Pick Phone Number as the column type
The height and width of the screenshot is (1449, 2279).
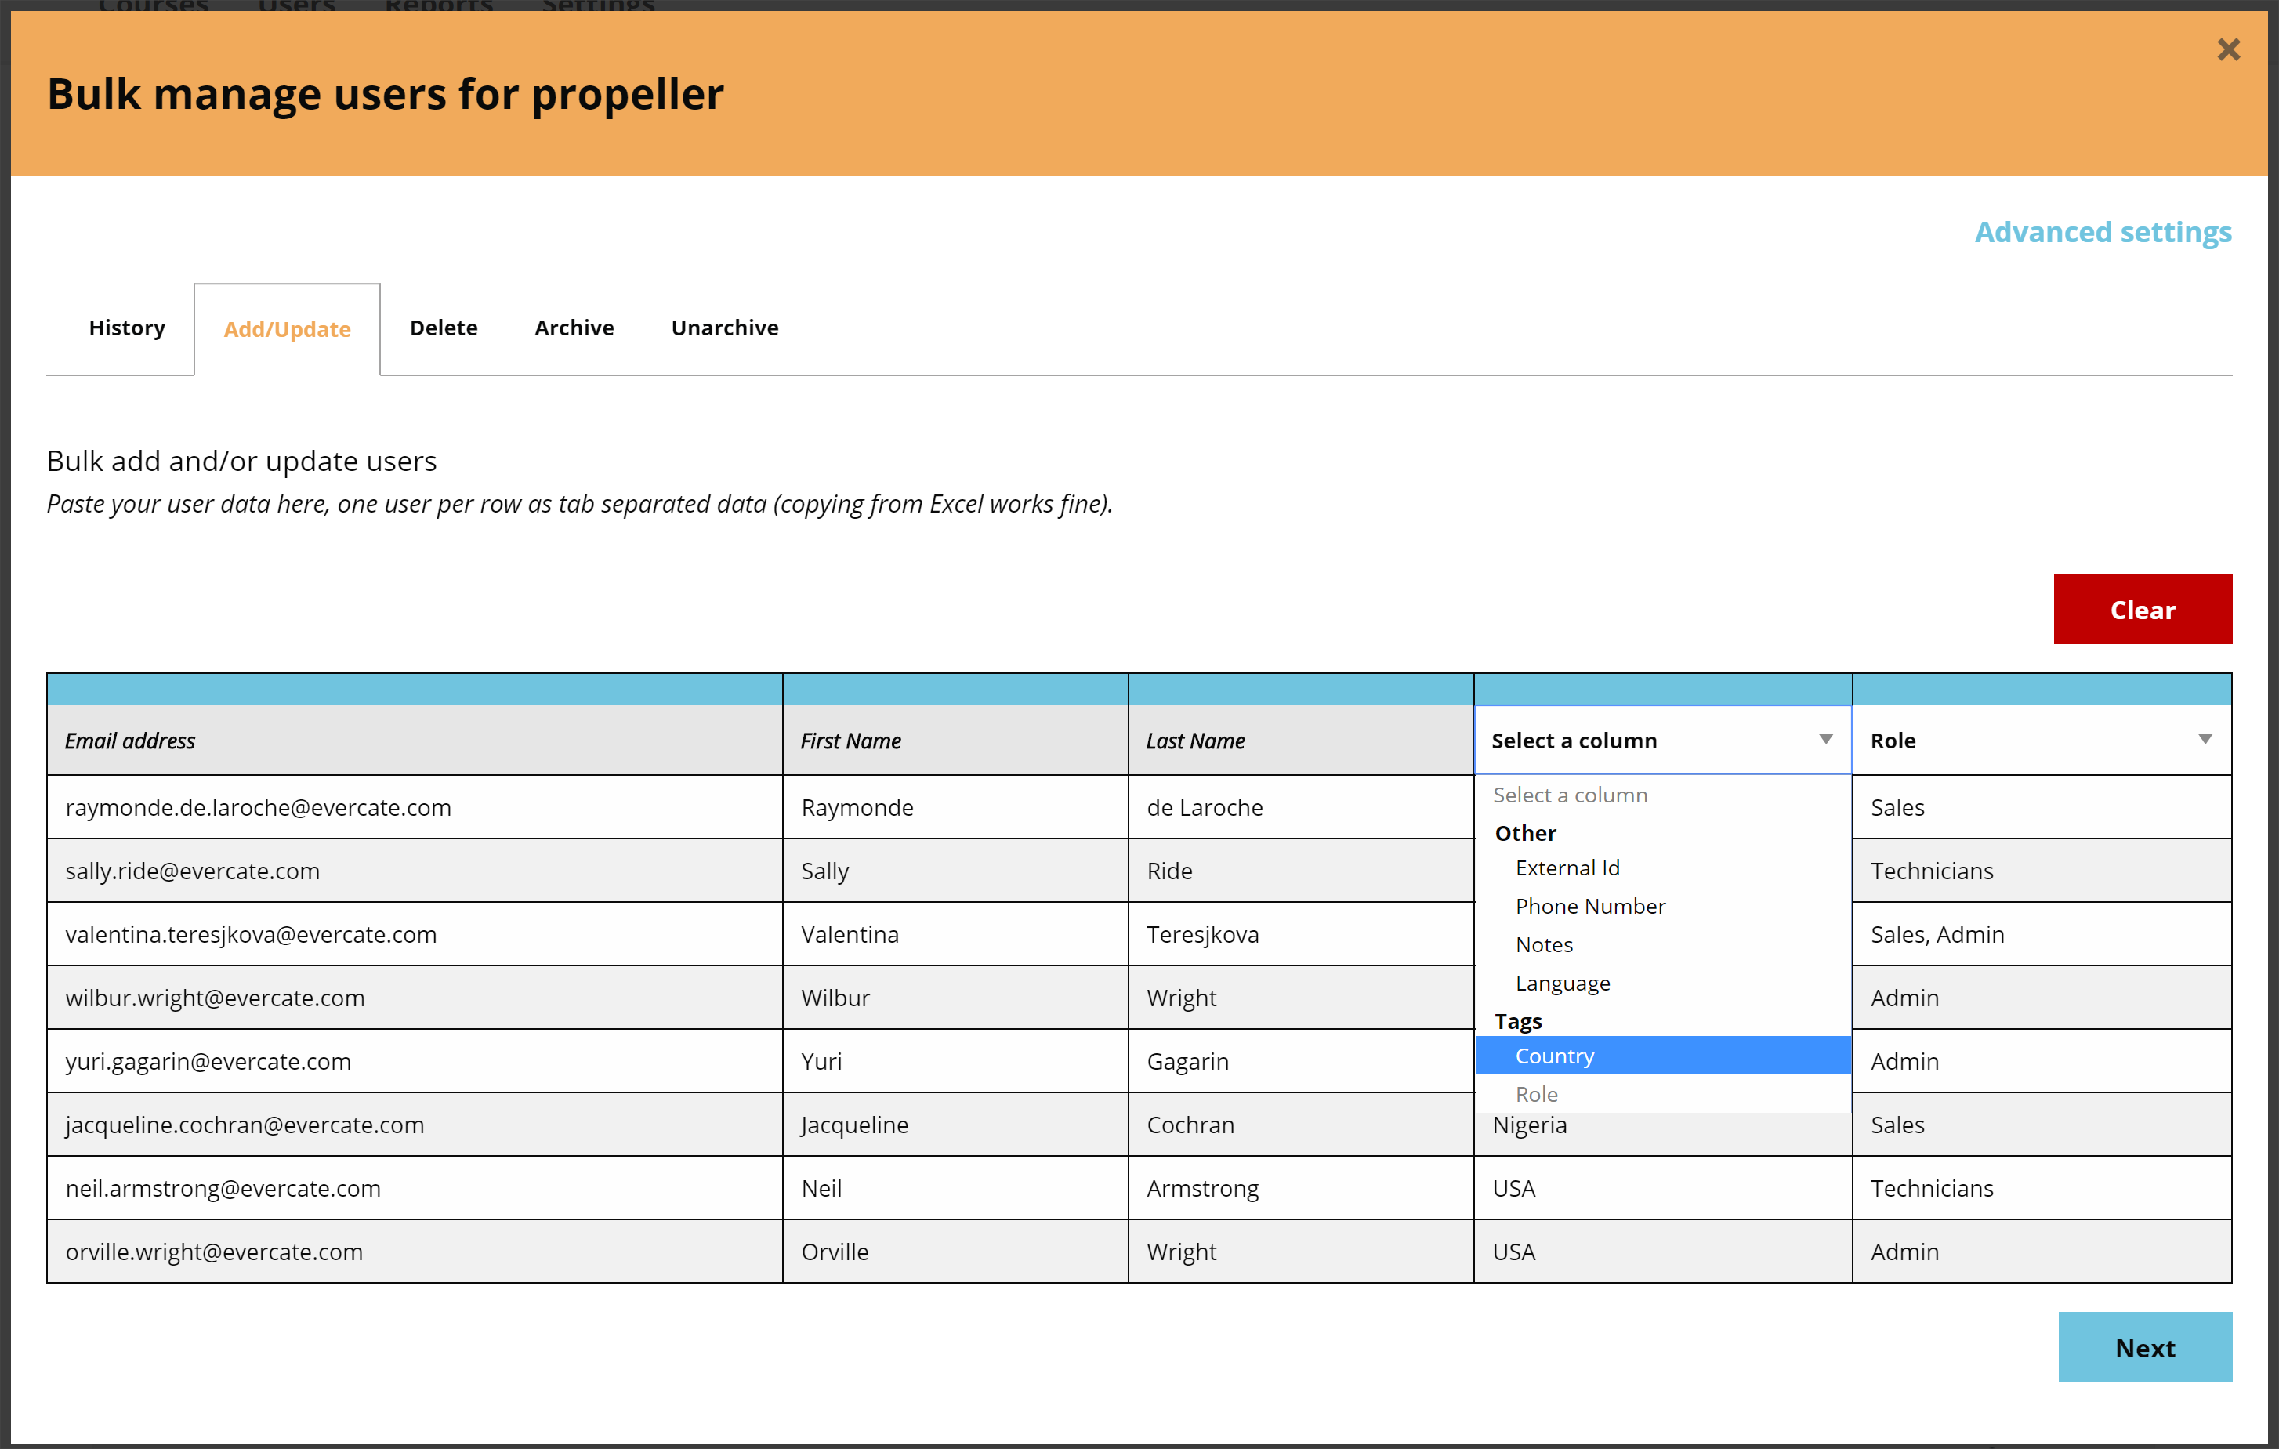point(1590,906)
